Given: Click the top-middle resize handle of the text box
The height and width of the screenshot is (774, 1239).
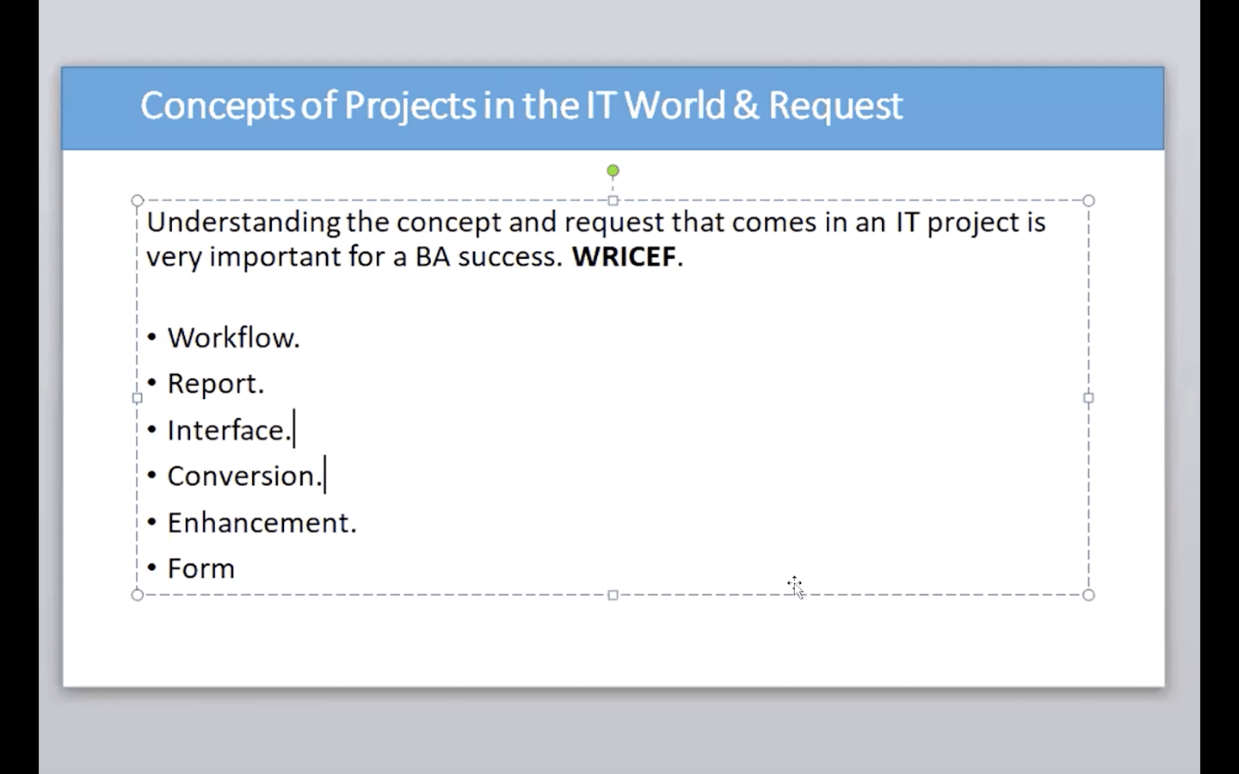Looking at the screenshot, I should pyautogui.click(x=613, y=200).
